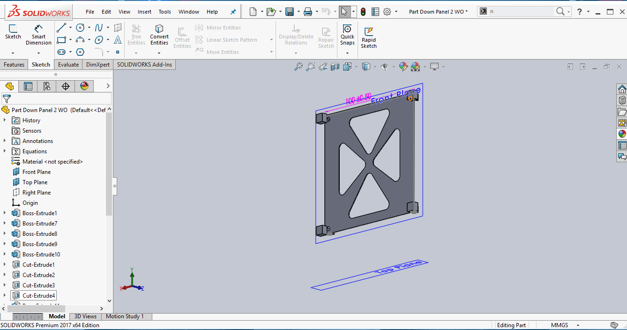Open the Motion Study 1 tab
627x330 pixels.
coord(125,316)
